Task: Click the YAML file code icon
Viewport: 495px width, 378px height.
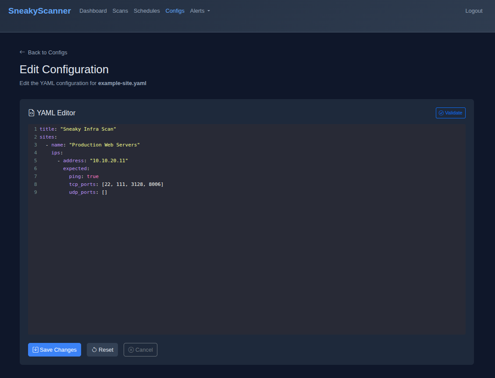Action: pyautogui.click(x=31, y=113)
